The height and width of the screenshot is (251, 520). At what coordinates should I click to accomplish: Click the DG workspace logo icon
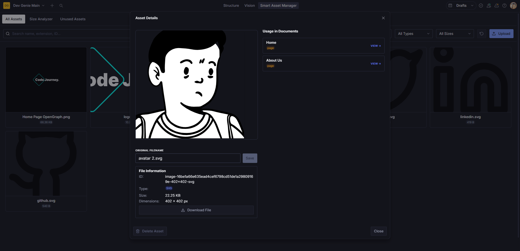point(6,5)
